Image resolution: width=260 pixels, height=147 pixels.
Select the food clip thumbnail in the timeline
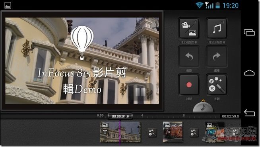tap(173, 132)
